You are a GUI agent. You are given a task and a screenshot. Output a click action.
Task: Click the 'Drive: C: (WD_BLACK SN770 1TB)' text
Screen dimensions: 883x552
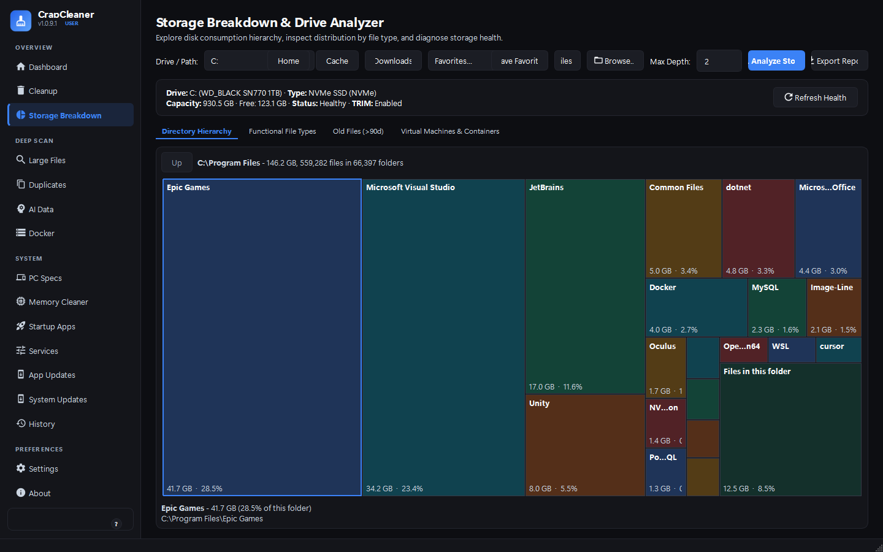[224, 93]
